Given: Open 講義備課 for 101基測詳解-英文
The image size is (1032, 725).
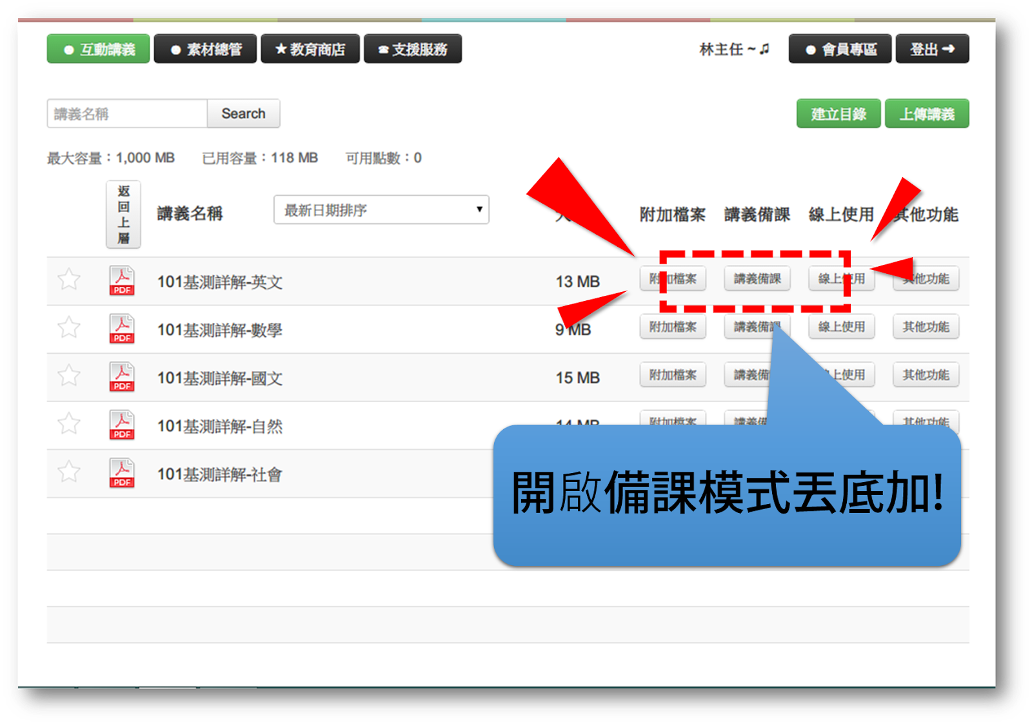Looking at the screenshot, I should (x=757, y=279).
